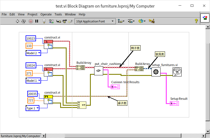Click the Setup Result label
Screen dimensions: 210x138
click(179, 99)
